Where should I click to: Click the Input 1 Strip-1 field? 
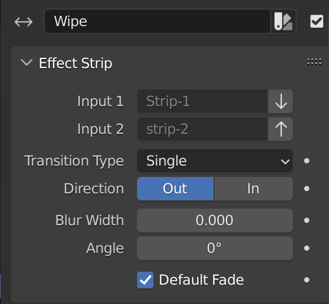(x=203, y=102)
